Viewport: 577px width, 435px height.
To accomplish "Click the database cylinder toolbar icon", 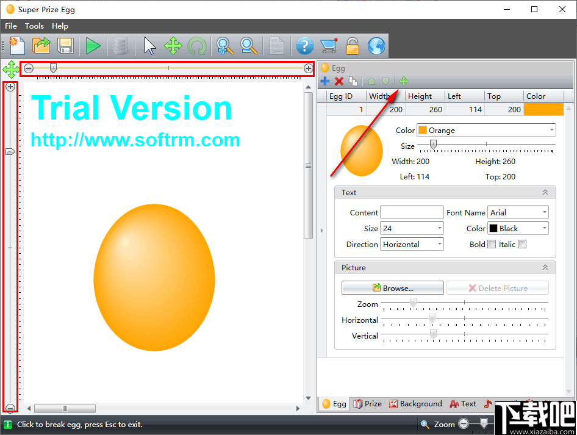I will click(x=120, y=46).
